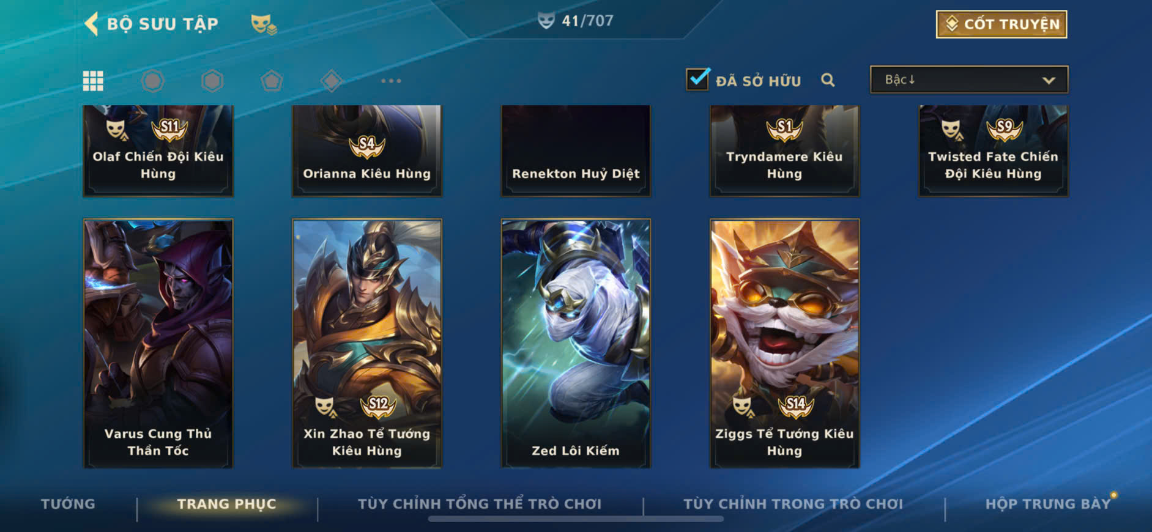
Task: Select the diamond rarity filter icon
Action: (x=331, y=81)
